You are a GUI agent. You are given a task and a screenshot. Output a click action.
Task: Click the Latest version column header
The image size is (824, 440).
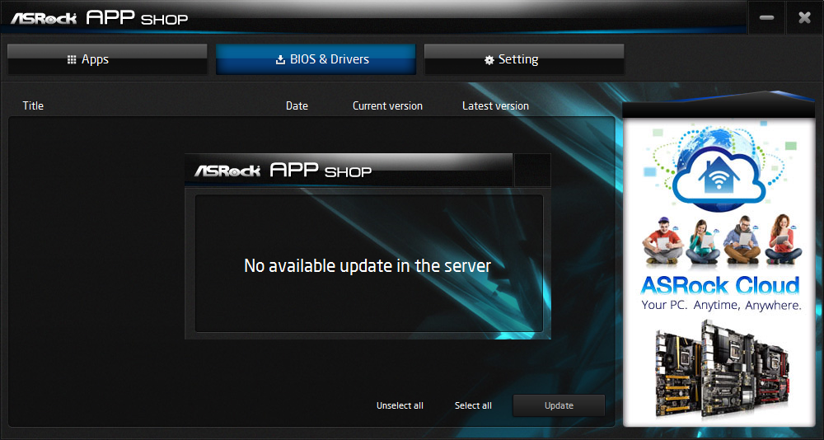(495, 105)
